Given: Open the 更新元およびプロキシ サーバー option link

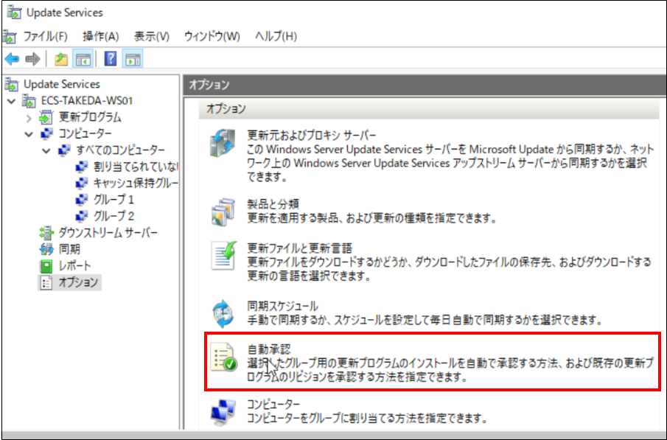Looking at the screenshot, I should 312,136.
